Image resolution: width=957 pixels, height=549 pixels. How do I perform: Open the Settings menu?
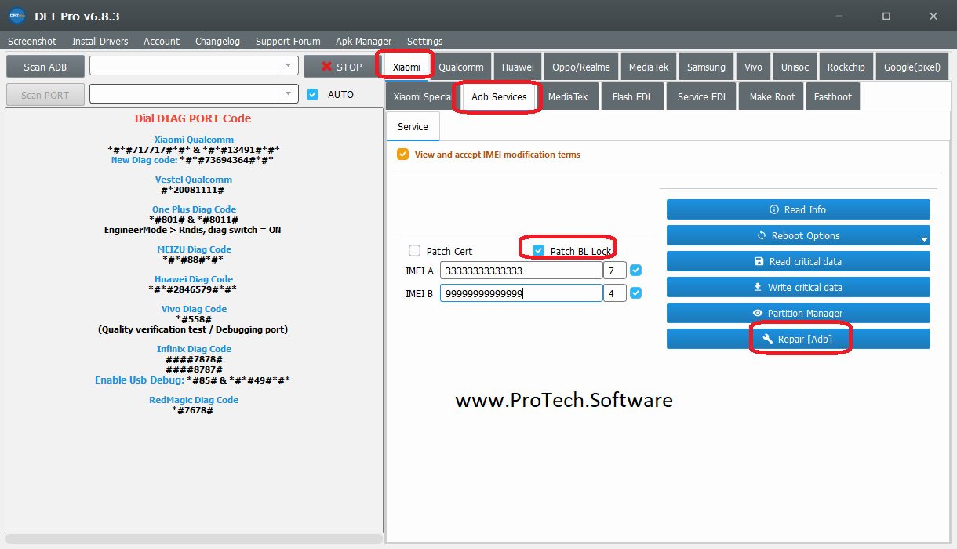point(425,41)
